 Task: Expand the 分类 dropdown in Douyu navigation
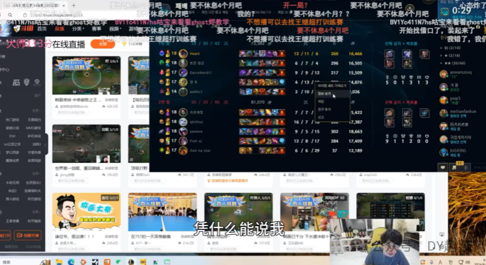78,29
